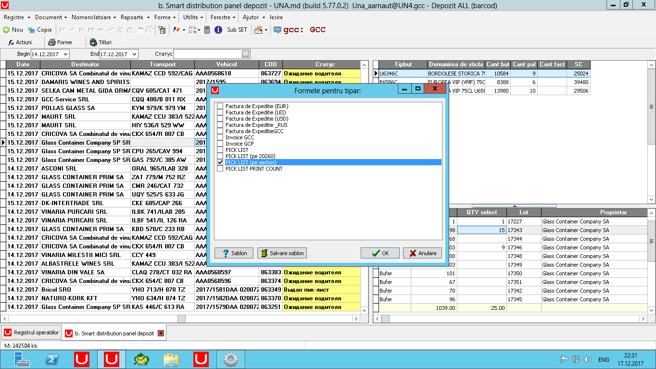Click the gcc chat bubble icon
This screenshot has height=369, width=656.
[278, 30]
